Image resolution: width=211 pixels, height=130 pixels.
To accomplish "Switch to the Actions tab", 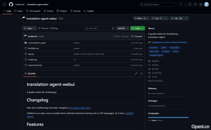I will 49,11.
